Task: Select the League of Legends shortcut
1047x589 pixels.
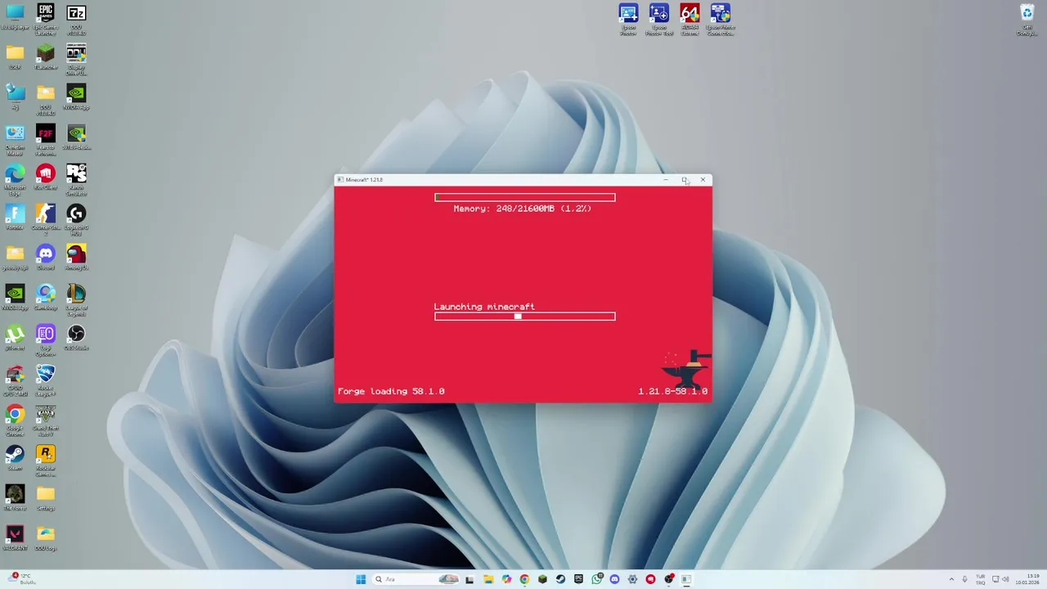Action: 76,299
